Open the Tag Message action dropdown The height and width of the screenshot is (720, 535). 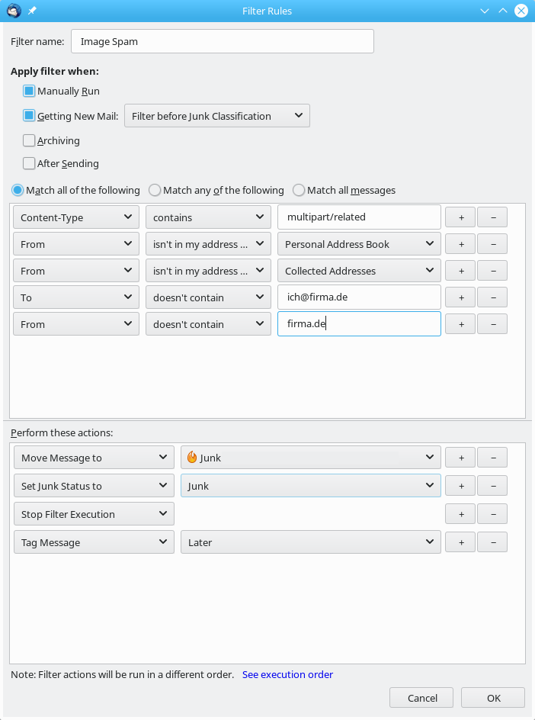click(x=94, y=542)
